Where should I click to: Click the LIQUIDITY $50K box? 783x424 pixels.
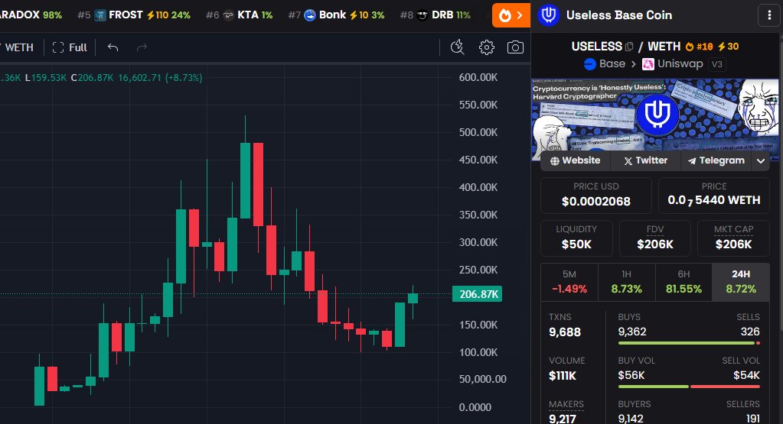(576, 238)
